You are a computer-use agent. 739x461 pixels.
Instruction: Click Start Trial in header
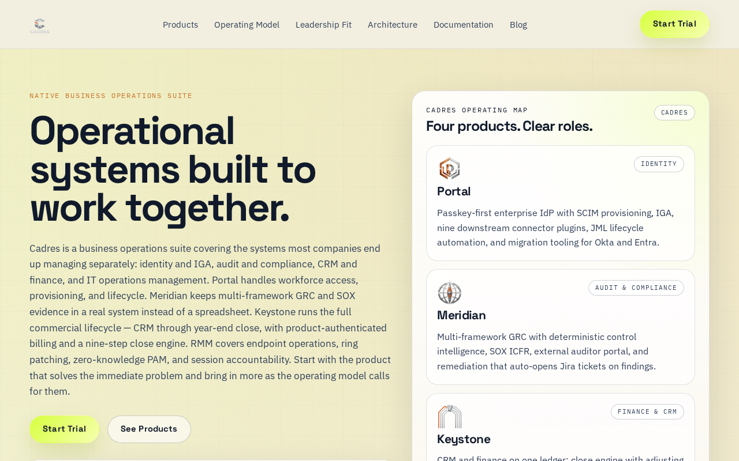pyautogui.click(x=674, y=24)
